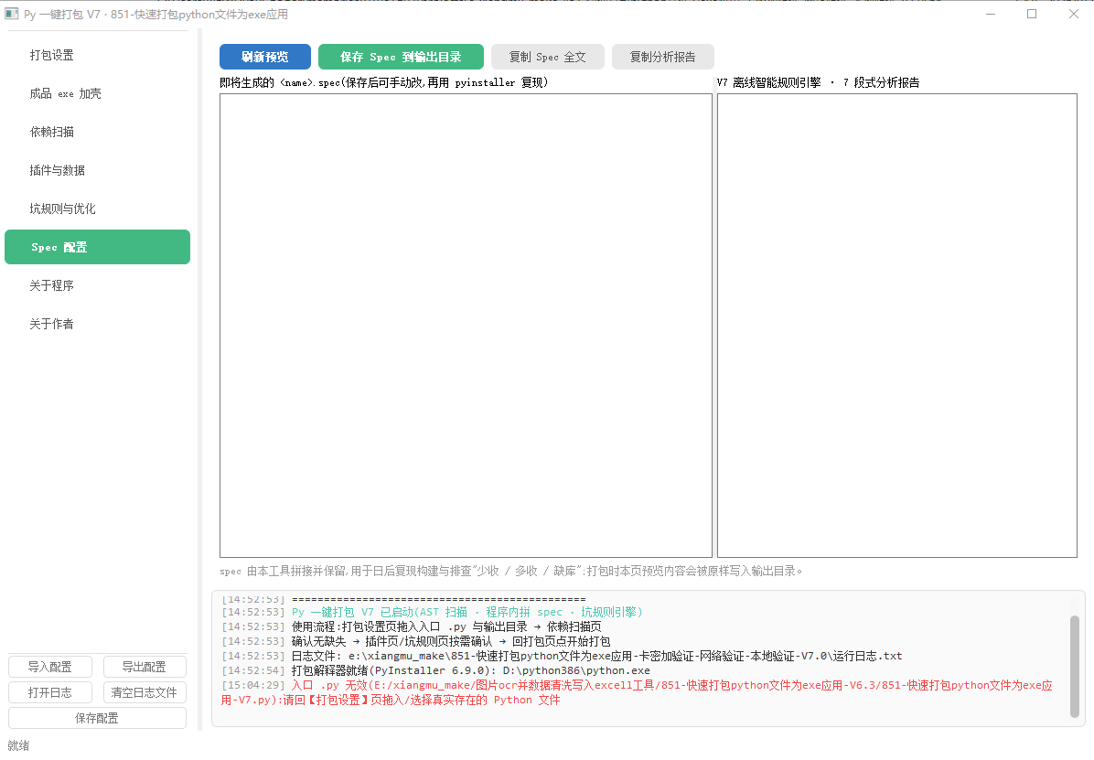The image size is (1094, 760).
Task: Click the log panel vertical scrollbar
Action: [x=1075, y=666]
